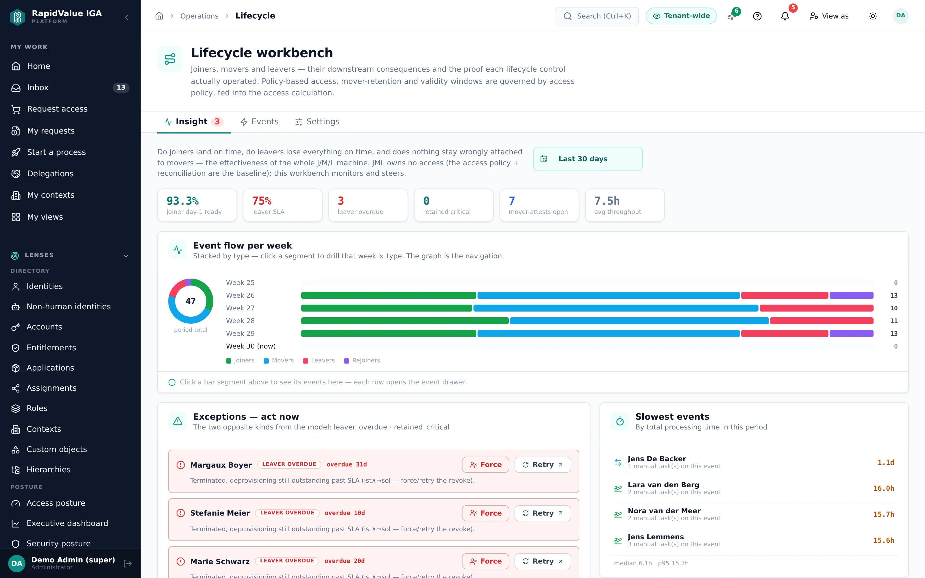Image resolution: width=925 pixels, height=578 pixels.
Task: Open the 7 mover-attests open card
Action: tap(539, 205)
